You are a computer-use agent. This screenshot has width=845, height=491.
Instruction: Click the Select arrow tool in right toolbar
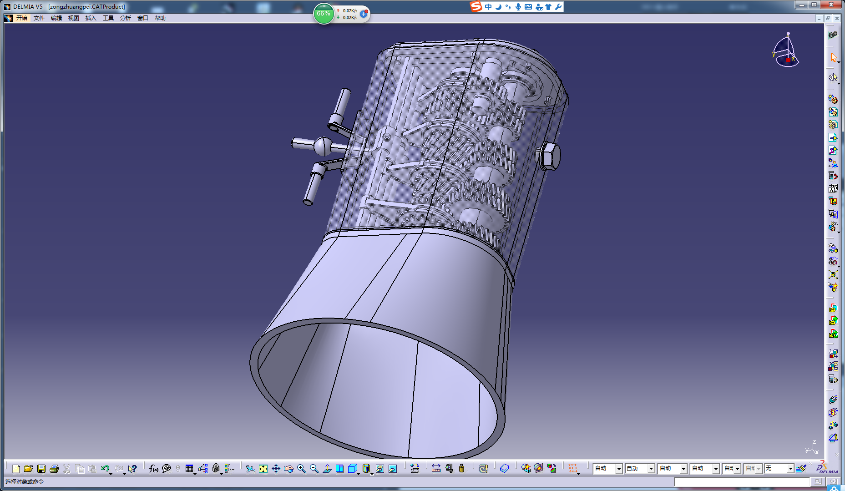[833, 57]
